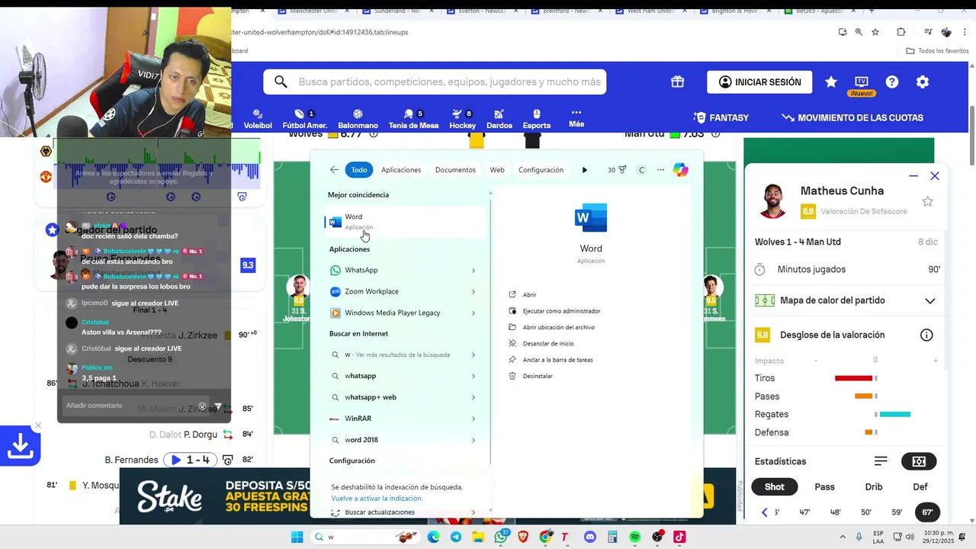976x549 pixels.
Task: Select Tenis de Mesa sport icon
Action: [x=413, y=119]
